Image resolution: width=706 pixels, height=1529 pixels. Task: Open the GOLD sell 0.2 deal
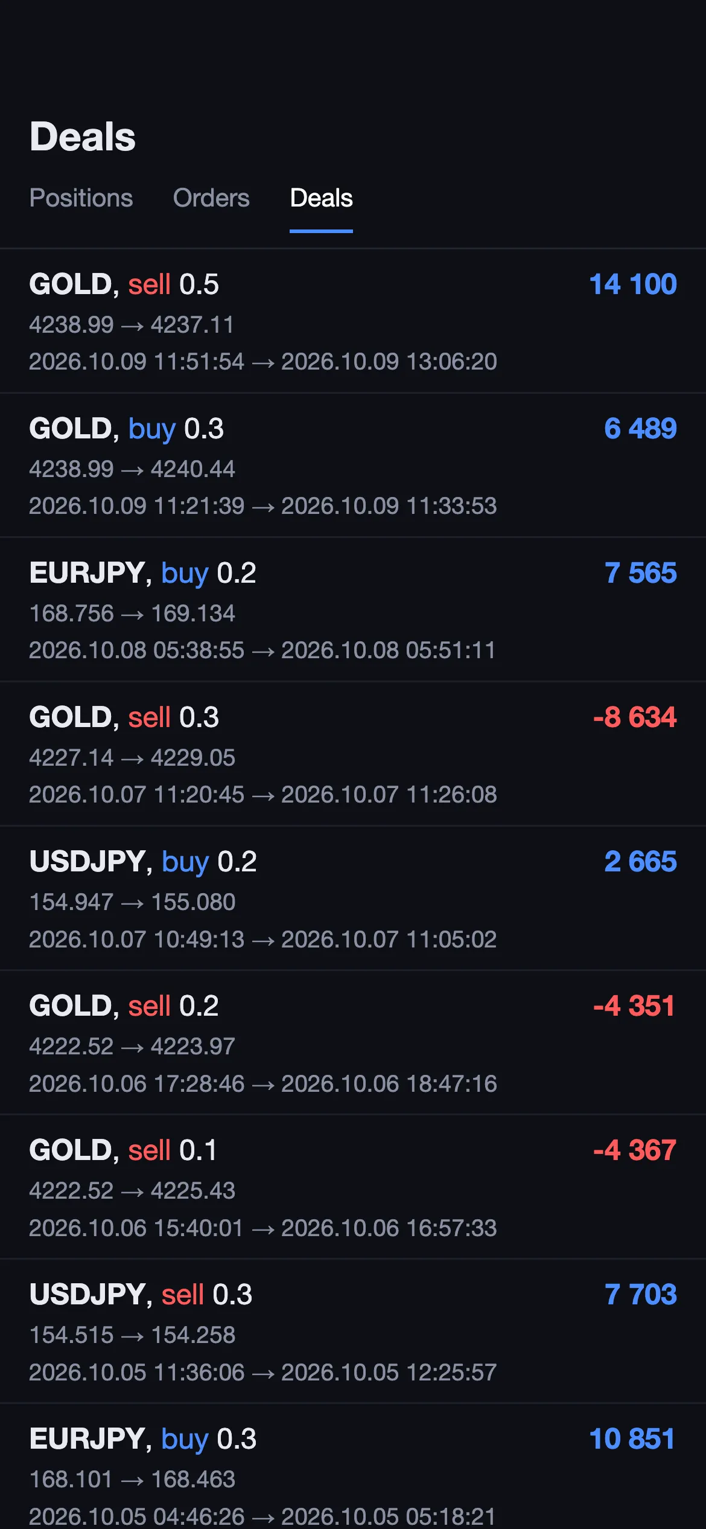(353, 1043)
